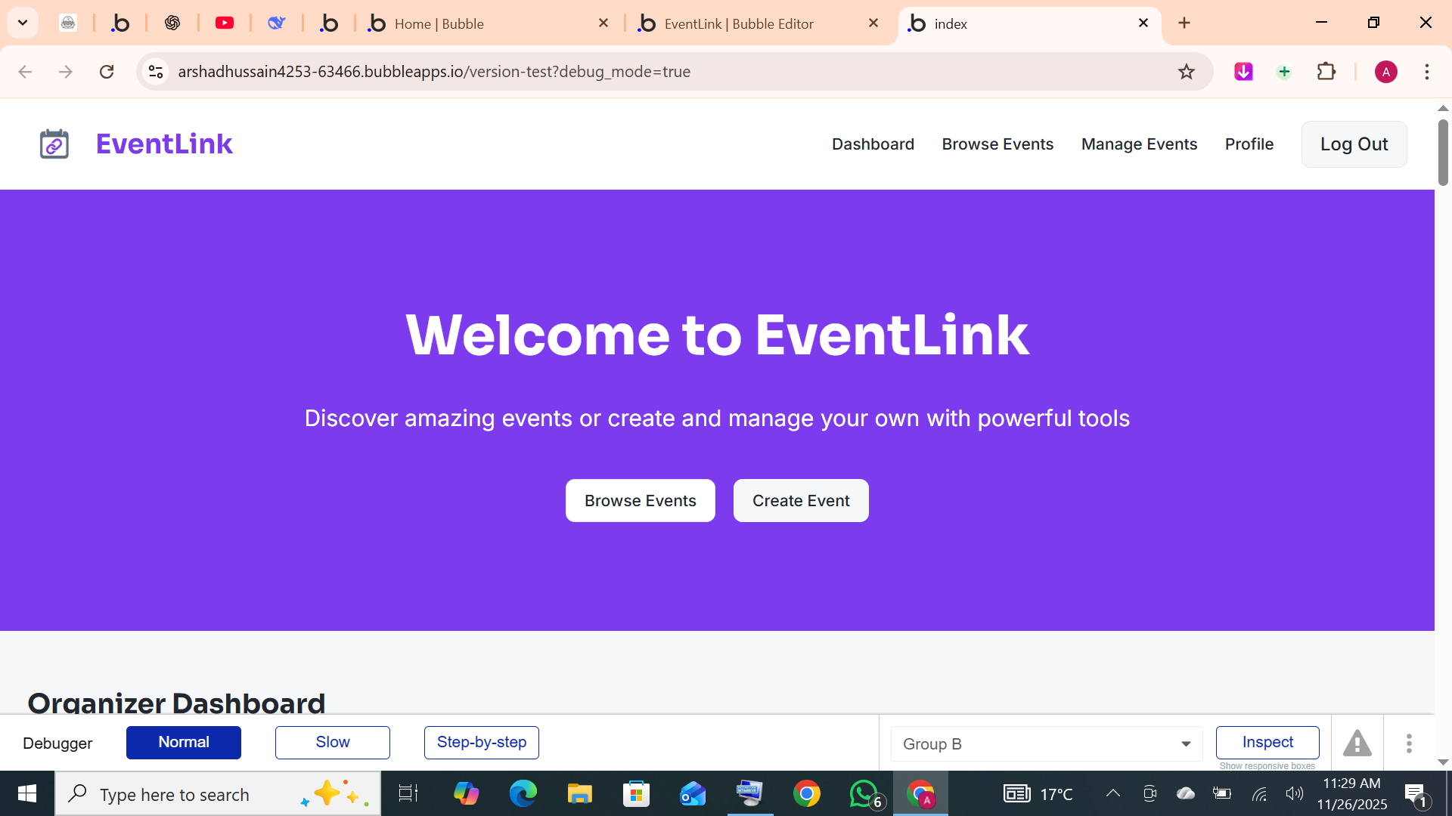Click the hero Browse Events button
The height and width of the screenshot is (816, 1452).
click(x=640, y=501)
